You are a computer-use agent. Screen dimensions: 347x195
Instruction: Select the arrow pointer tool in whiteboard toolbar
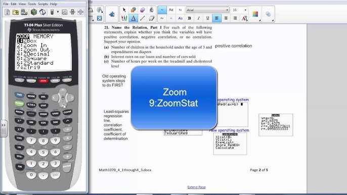(x=124, y=10)
